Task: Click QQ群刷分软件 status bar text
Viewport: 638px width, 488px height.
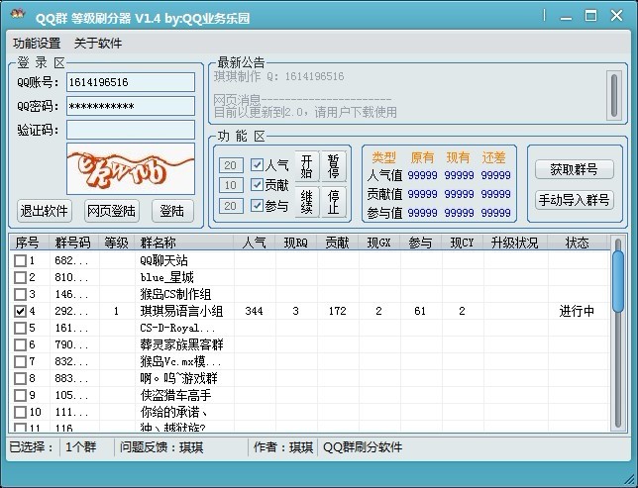Action: point(363,447)
